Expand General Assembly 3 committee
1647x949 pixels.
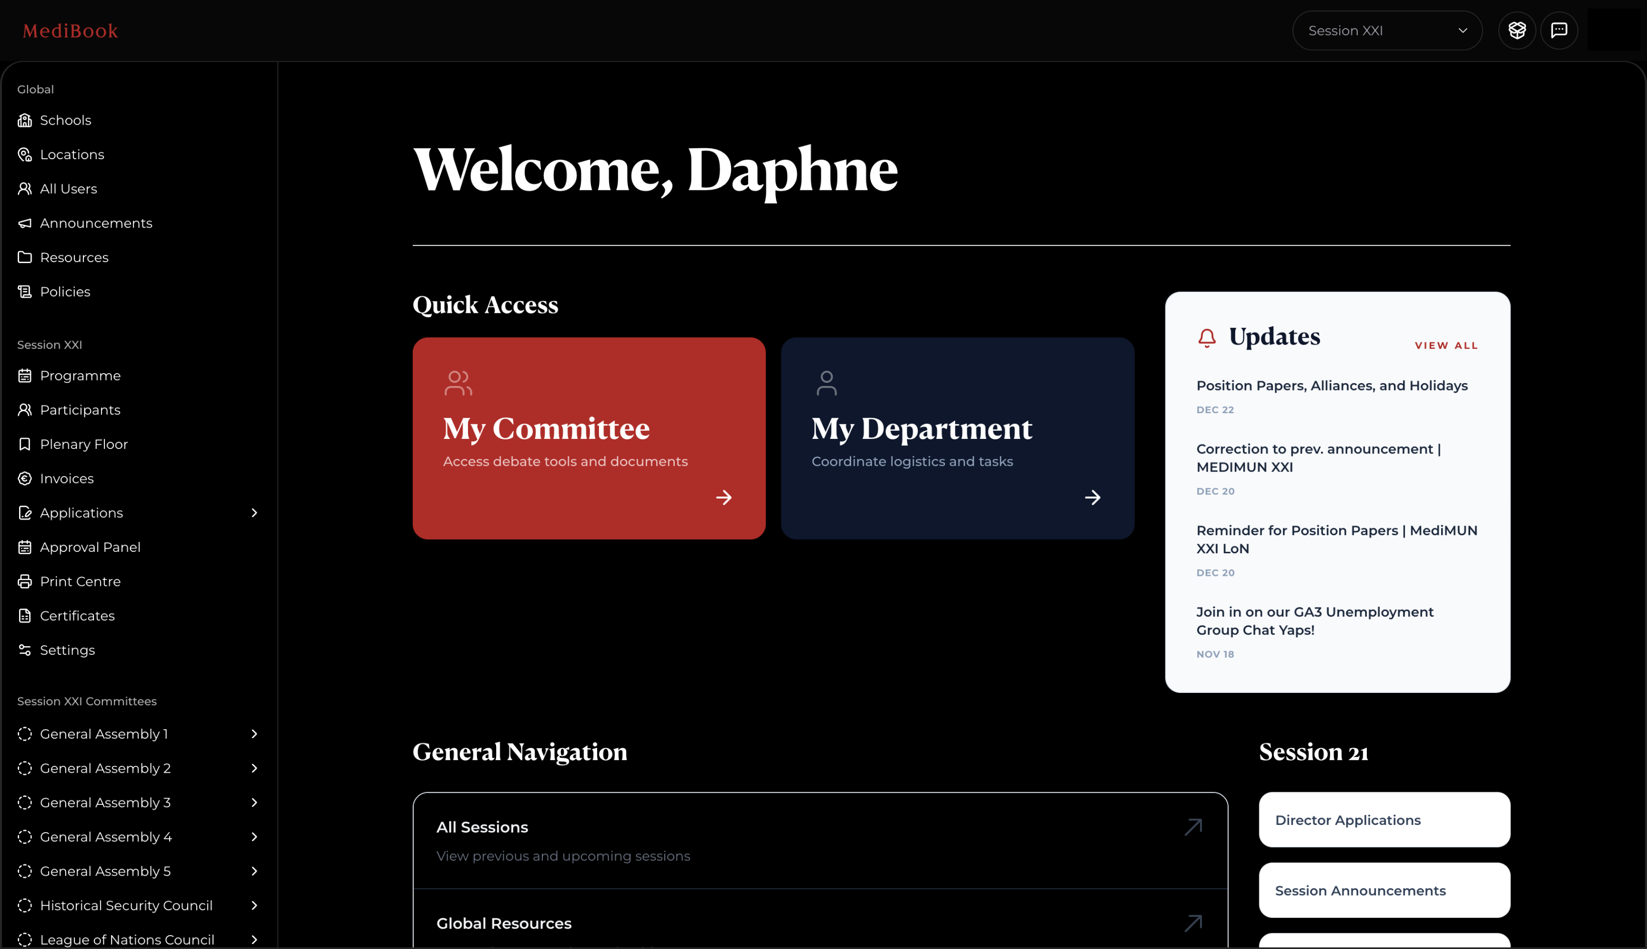[x=254, y=802]
